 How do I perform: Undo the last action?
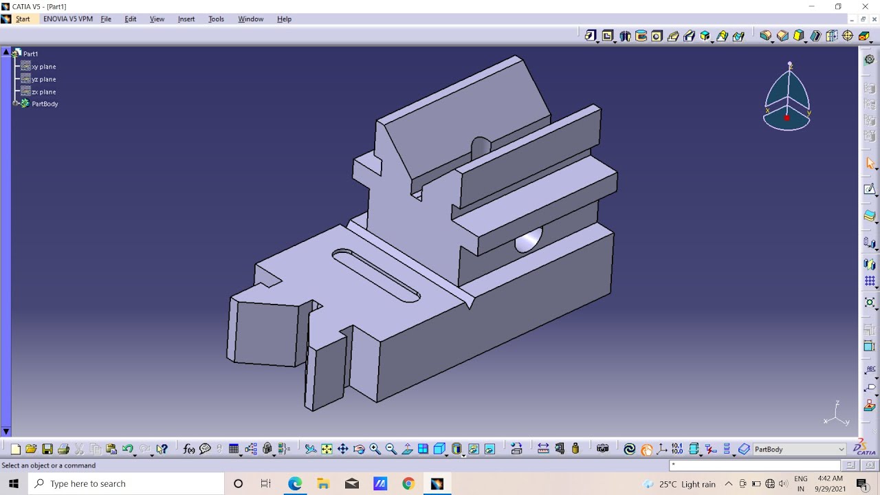(x=127, y=449)
